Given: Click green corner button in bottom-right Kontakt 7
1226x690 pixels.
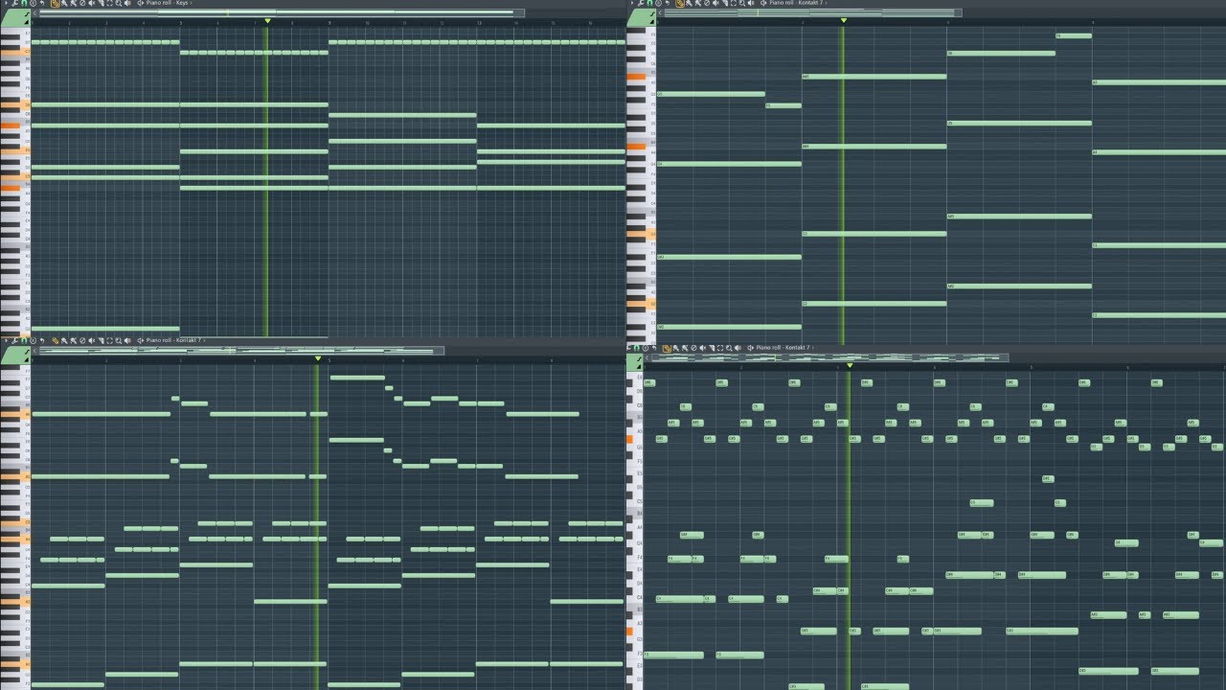Looking at the screenshot, I should [636, 362].
